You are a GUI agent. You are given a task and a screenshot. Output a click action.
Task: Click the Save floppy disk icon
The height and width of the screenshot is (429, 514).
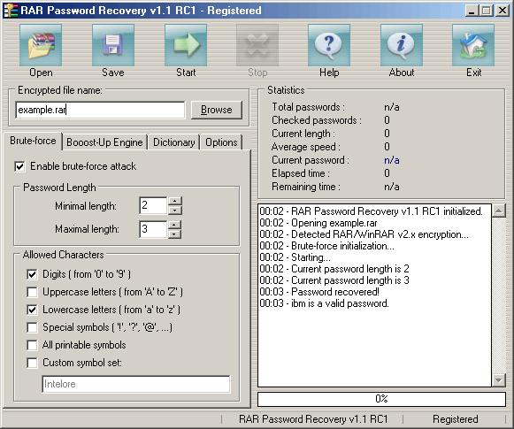pyautogui.click(x=113, y=45)
